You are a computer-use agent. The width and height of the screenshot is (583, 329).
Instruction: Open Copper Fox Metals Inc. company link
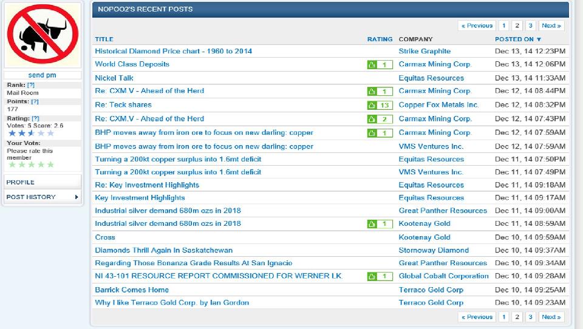tap(438, 105)
